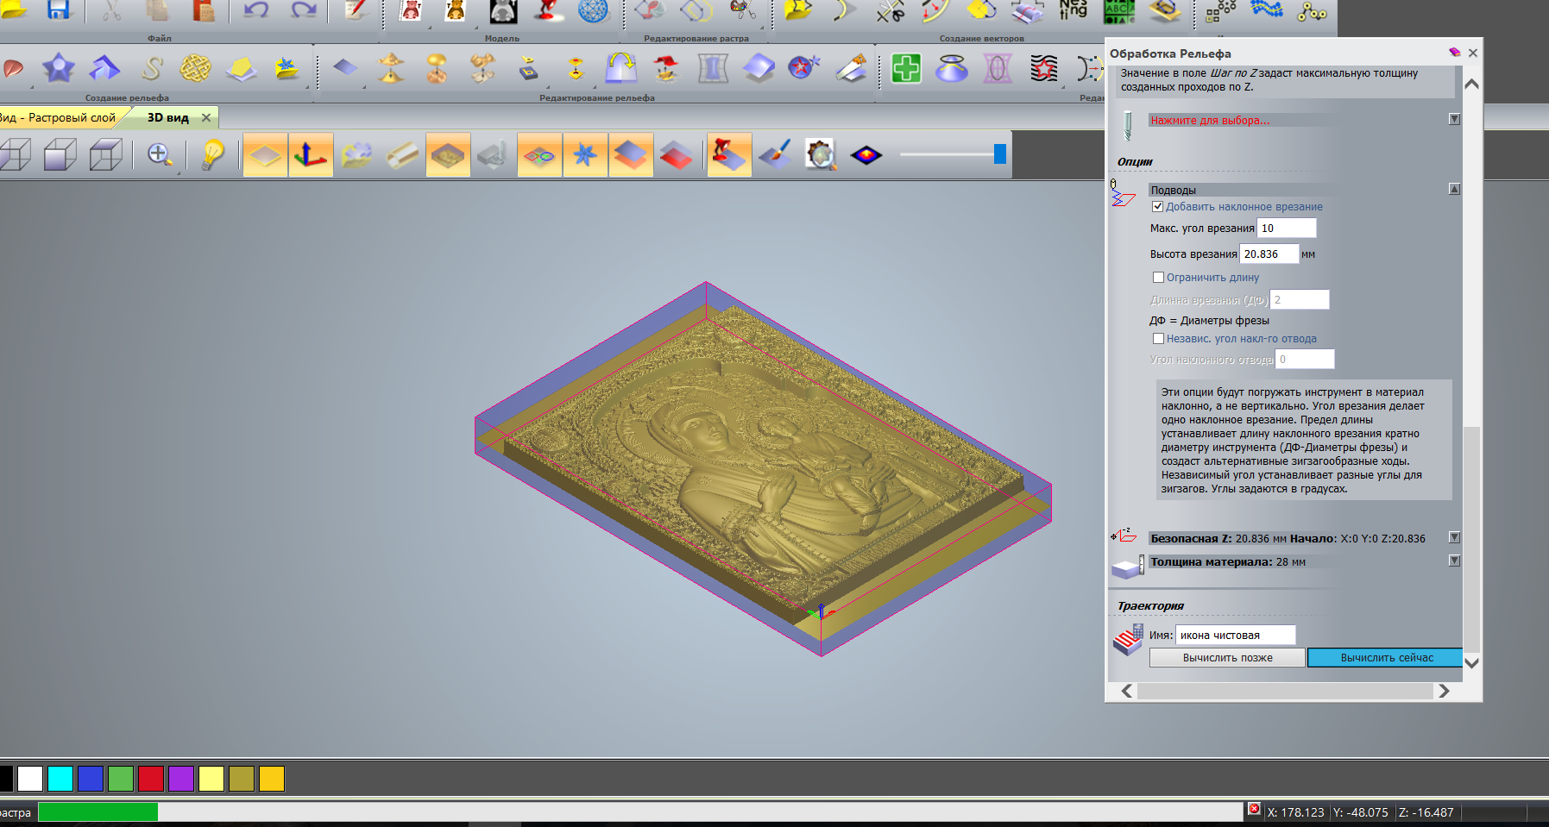The height and width of the screenshot is (827, 1549).
Task: Click the red lamp over plane icon
Action: point(729,155)
